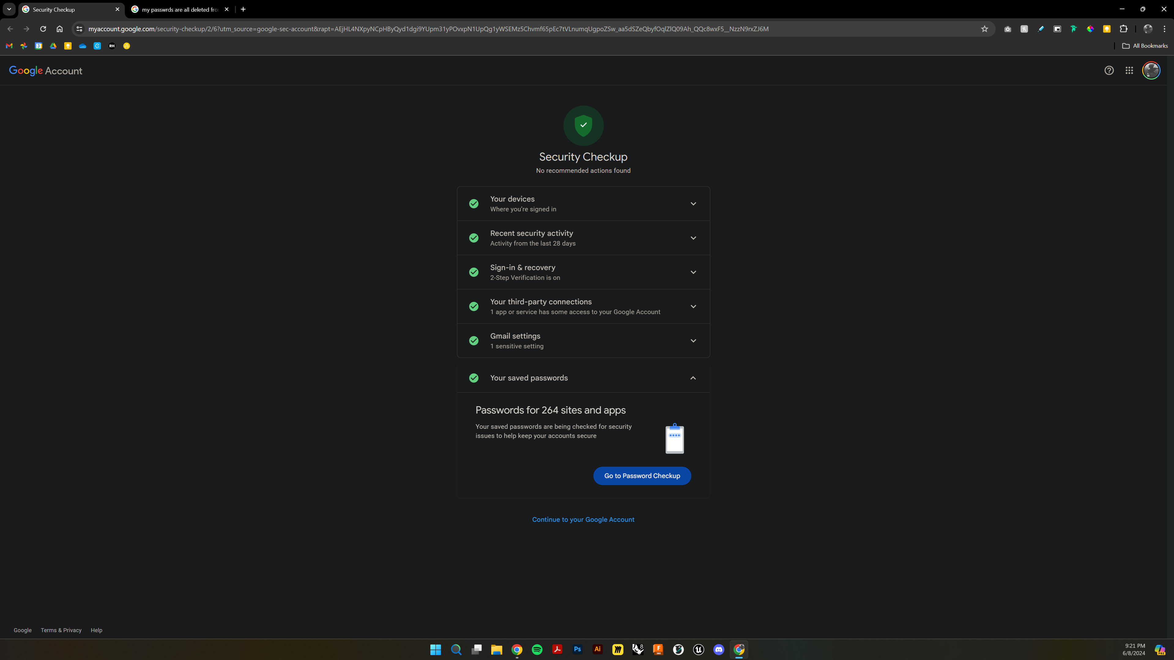Open the Google Account profile avatar
This screenshot has height=660, width=1174.
coord(1151,71)
